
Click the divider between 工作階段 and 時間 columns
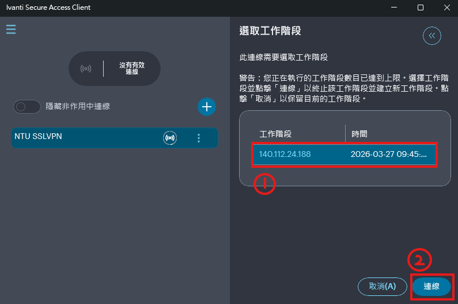(x=345, y=134)
